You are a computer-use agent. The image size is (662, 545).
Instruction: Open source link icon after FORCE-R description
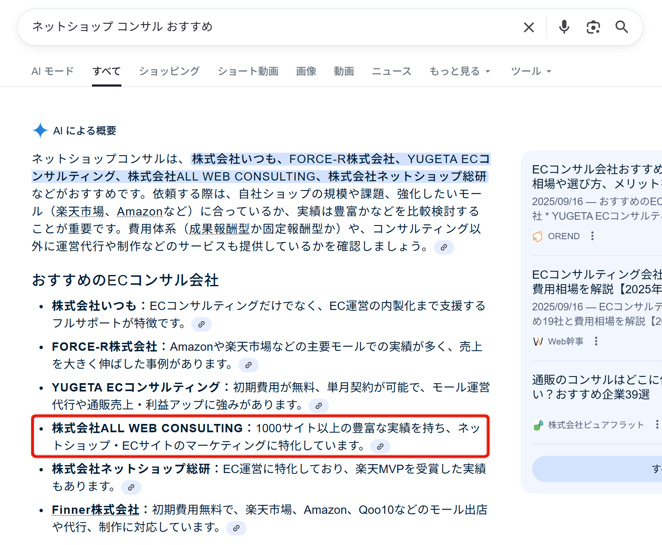[248, 365]
